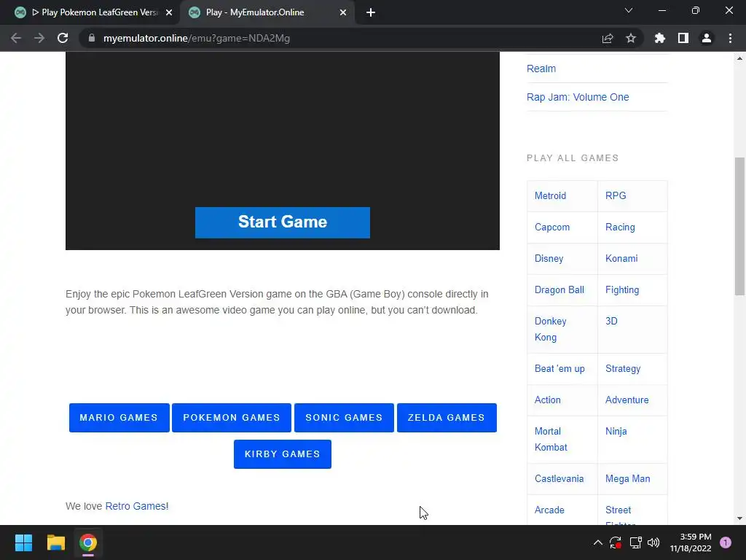Screen dimensions: 746x560
Task: Open the 3D games category
Action: [x=611, y=321]
